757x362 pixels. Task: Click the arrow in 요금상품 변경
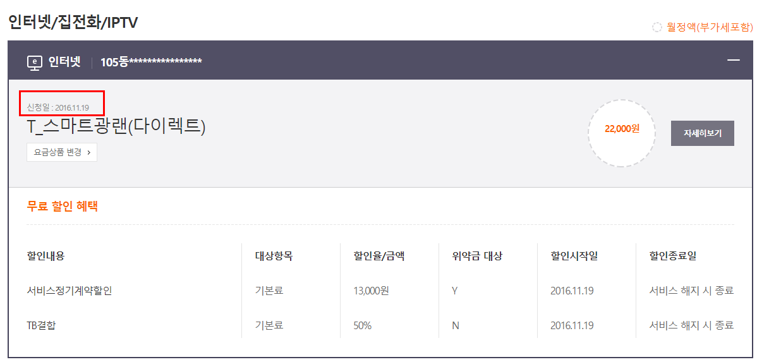click(x=88, y=152)
